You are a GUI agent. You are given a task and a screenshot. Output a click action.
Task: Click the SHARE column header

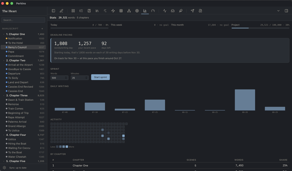point(283,160)
